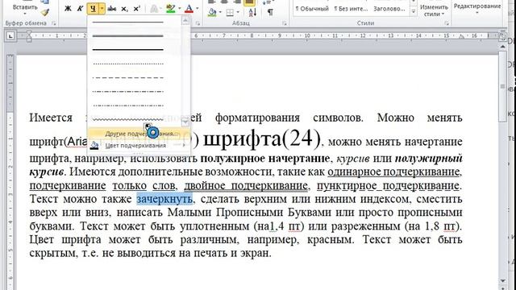Choose the dotted underline style
The image size is (516, 290).
127,64
